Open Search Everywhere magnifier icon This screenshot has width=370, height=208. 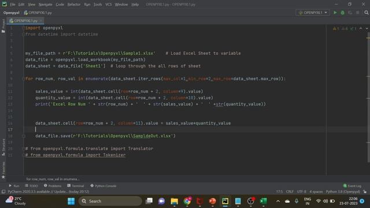[x=366, y=13]
